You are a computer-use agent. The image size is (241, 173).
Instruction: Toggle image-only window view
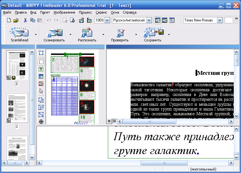[x=165, y=20]
